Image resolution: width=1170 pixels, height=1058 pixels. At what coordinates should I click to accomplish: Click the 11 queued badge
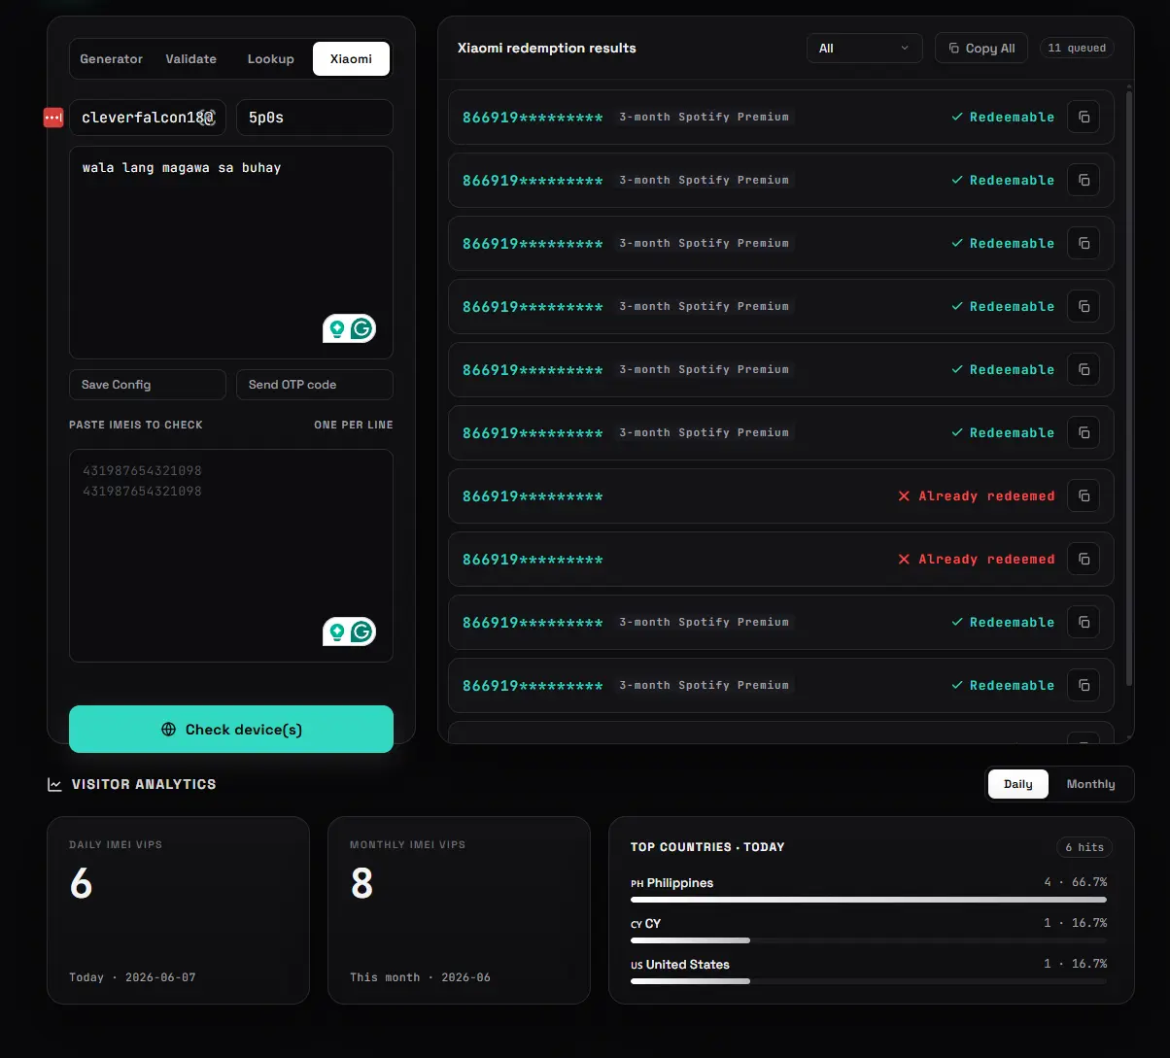[1077, 48]
